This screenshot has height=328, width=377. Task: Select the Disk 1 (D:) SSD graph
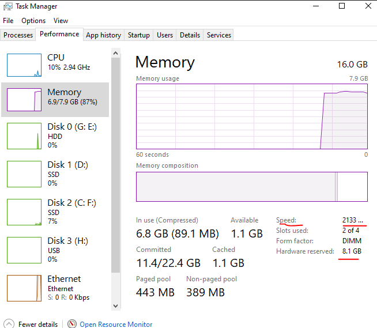click(24, 174)
